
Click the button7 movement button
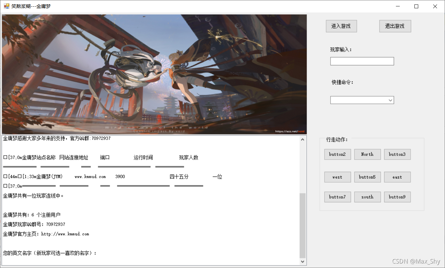click(338, 197)
